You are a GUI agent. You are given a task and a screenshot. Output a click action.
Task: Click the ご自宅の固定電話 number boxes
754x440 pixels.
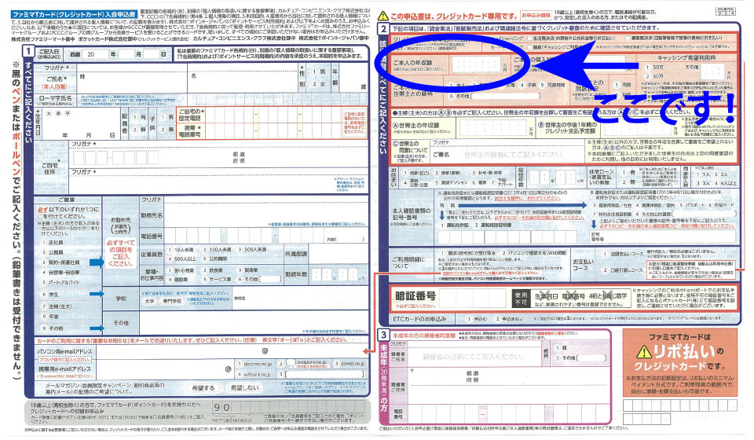pyautogui.click(x=273, y=115)
